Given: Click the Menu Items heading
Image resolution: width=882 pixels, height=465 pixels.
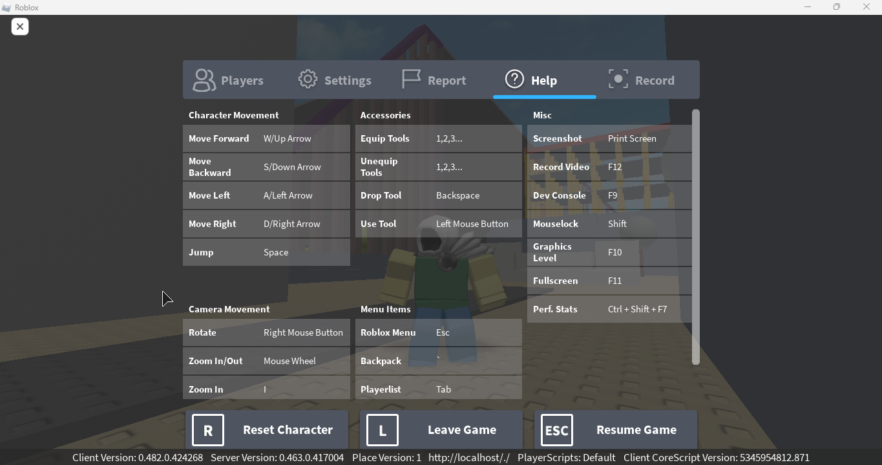Looking at the screenshot, I should tap(386, 309).
